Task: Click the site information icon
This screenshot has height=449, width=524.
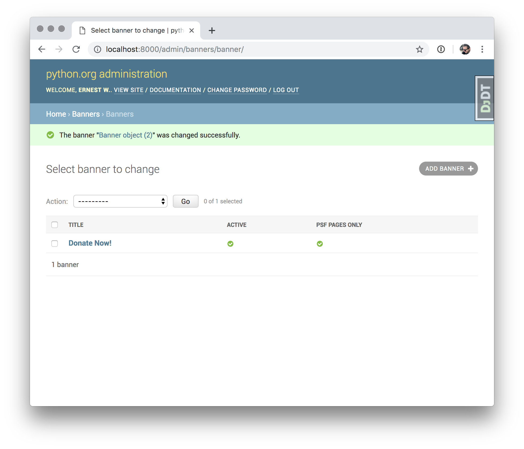Action: click(x=98, y=49)
